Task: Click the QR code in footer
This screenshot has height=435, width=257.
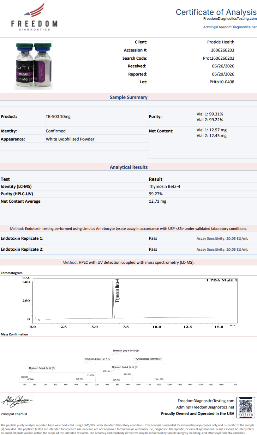Action: point(245,407)
